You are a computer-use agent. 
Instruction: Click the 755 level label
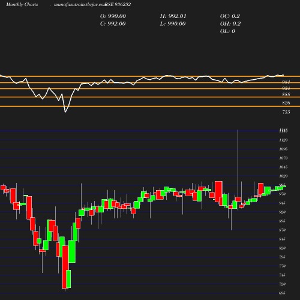pos(286,112)
